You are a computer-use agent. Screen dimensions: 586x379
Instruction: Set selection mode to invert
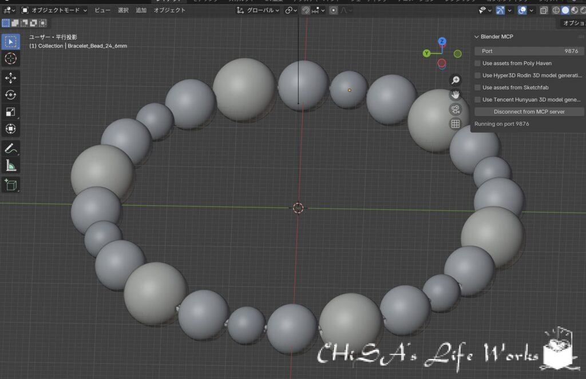click(34, 23)
